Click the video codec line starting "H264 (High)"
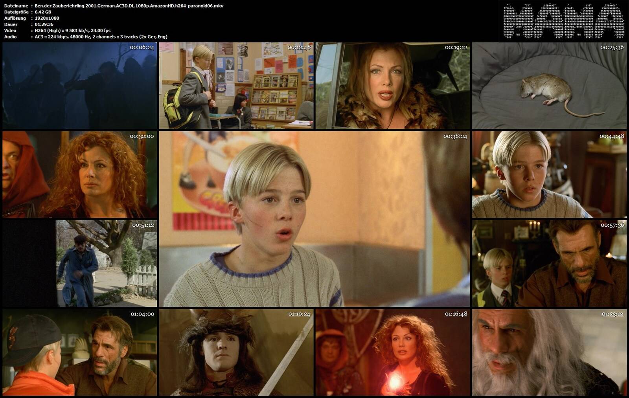Screen dimensions: 629x398 click(73, 31)
